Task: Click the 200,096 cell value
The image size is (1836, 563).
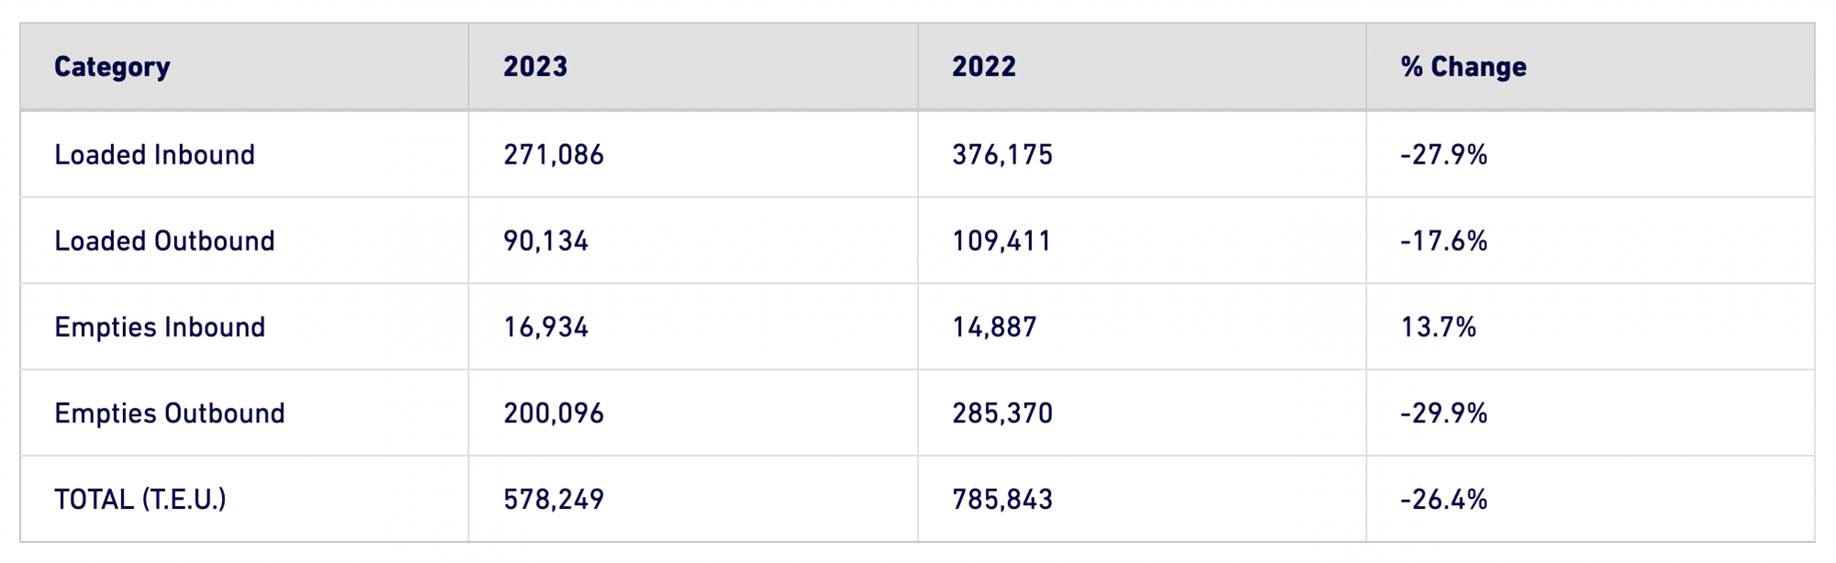Action: [554, 413]
